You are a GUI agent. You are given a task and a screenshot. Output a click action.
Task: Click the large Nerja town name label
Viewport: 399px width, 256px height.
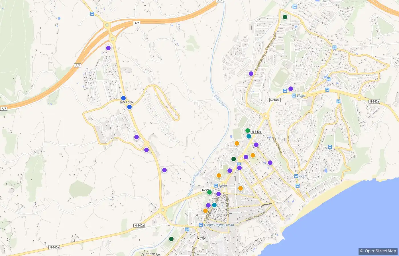click(201, 238)
